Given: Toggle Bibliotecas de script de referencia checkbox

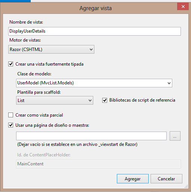Looking at the screenshot, I should coord(104,100).
